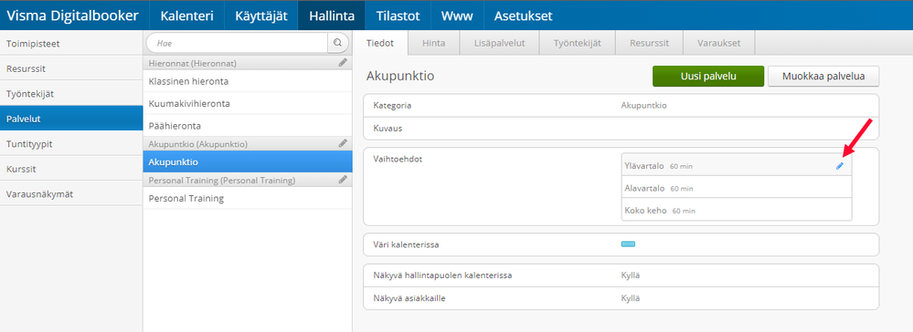This screenshot has height=332, width=913.
Task: Open the Tilastot menu item
Action: [x=398, y=16]
